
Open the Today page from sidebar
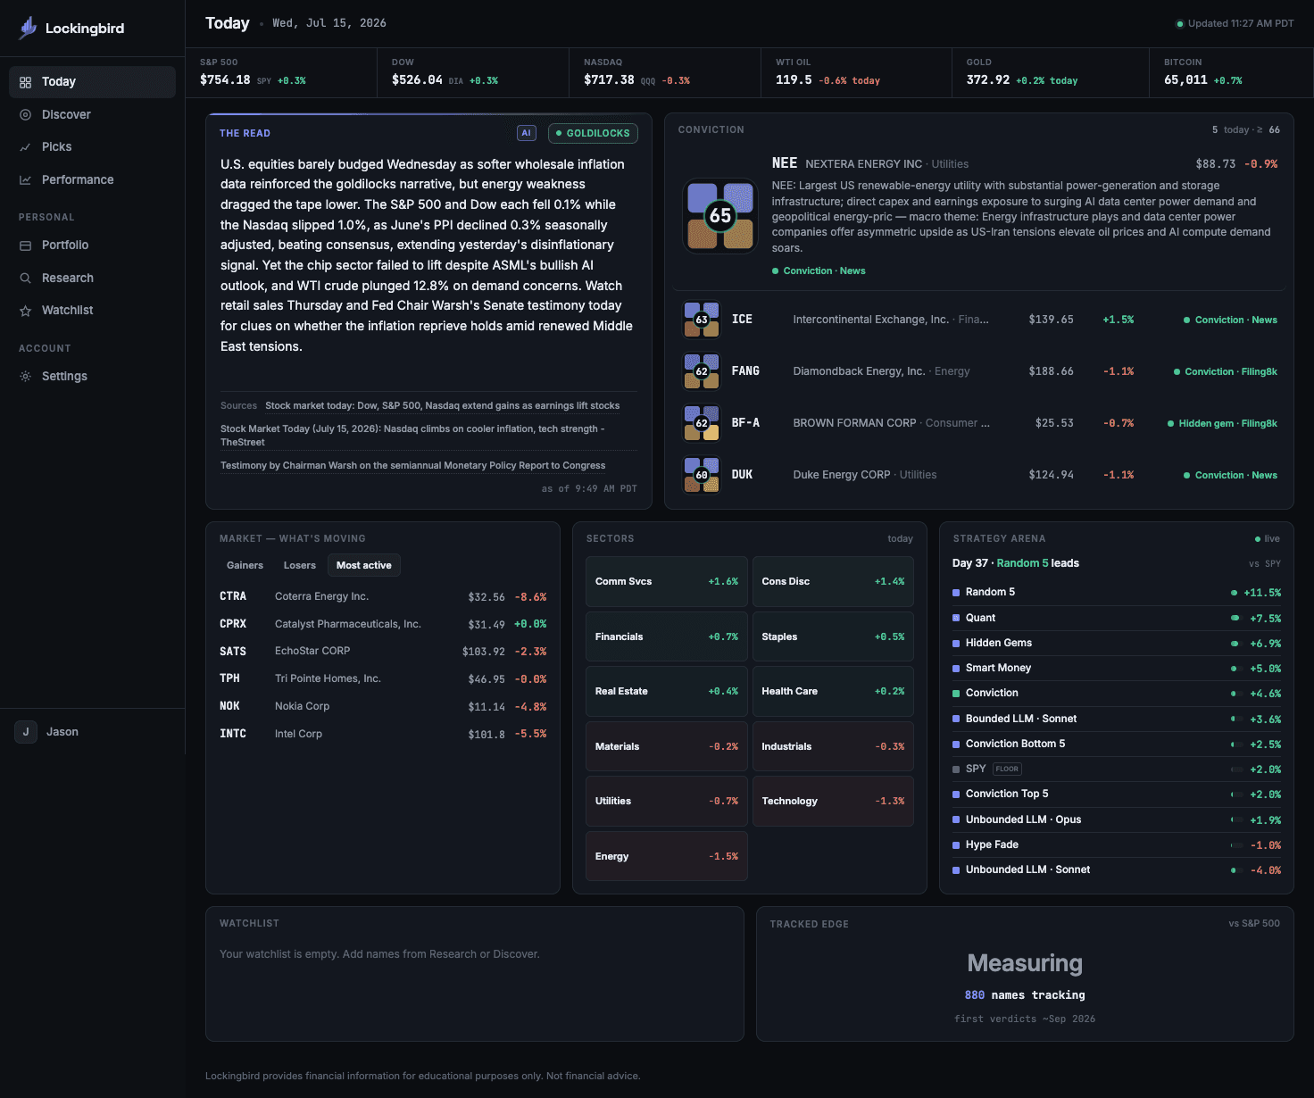(92, 82)
